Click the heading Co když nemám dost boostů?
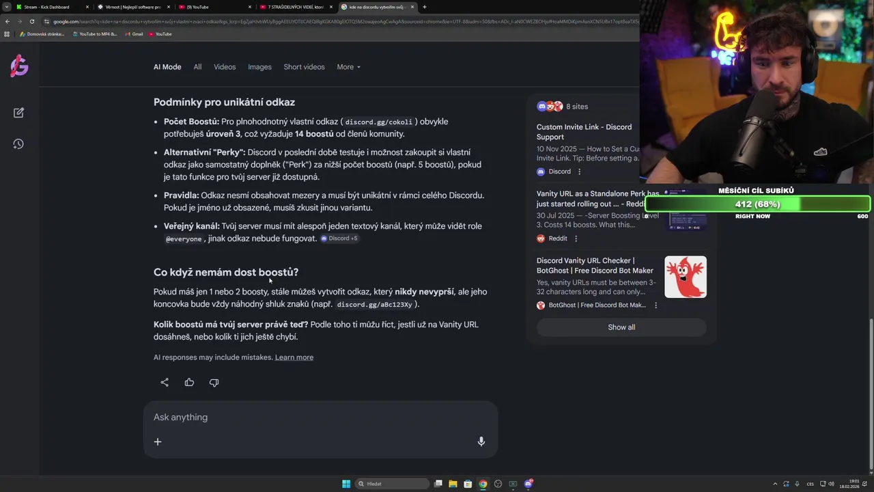The height and width of the screenshot is (492, 874). [226, 272]
